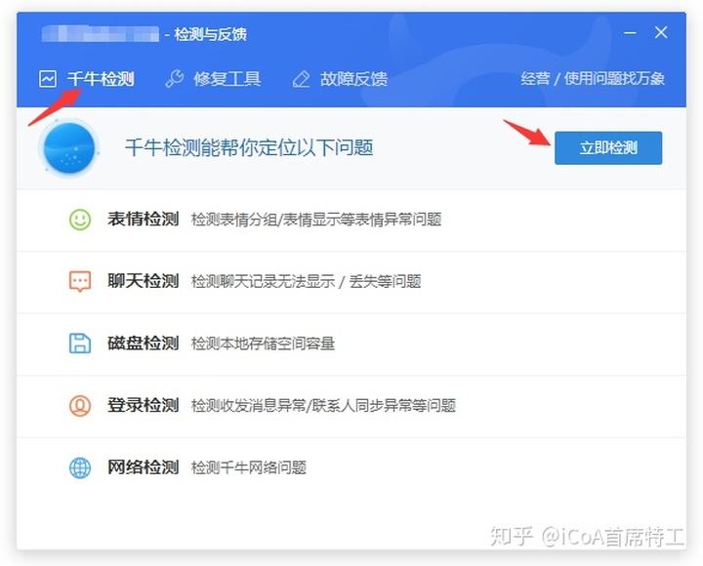Click description 检测聊天记录无法显示 / 丢失等问题
Screen dimensions: 703x566
coord(307,281)
